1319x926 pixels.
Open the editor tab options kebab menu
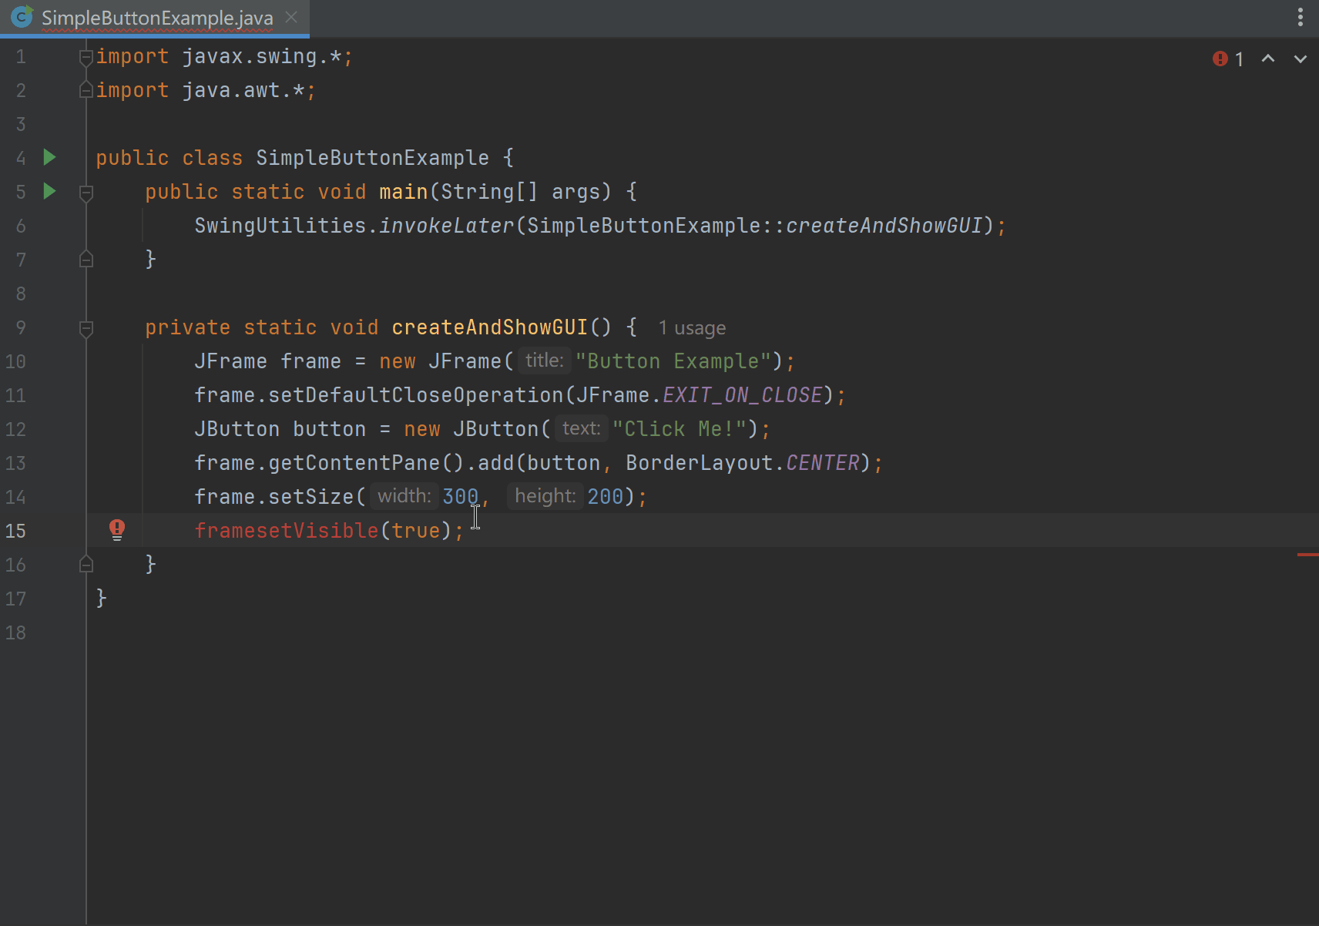point(1301,17)
